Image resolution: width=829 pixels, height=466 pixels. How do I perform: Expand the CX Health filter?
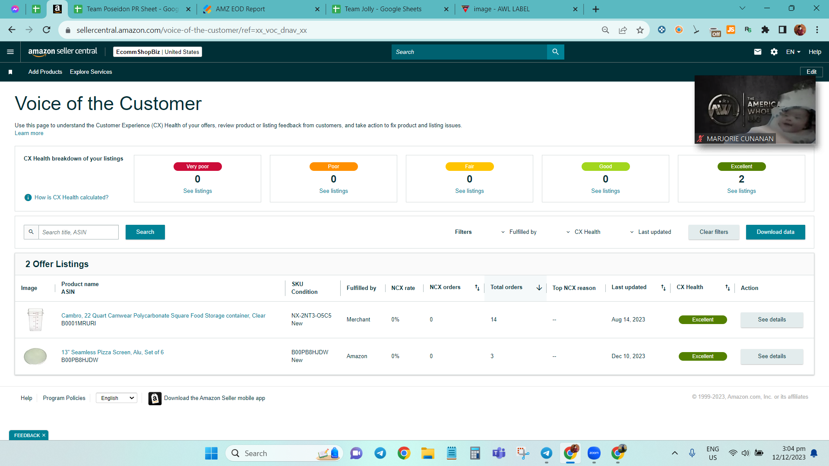point(583,232)
